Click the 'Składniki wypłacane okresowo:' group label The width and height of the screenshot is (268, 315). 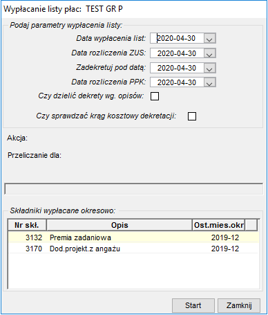click(63, 210)
